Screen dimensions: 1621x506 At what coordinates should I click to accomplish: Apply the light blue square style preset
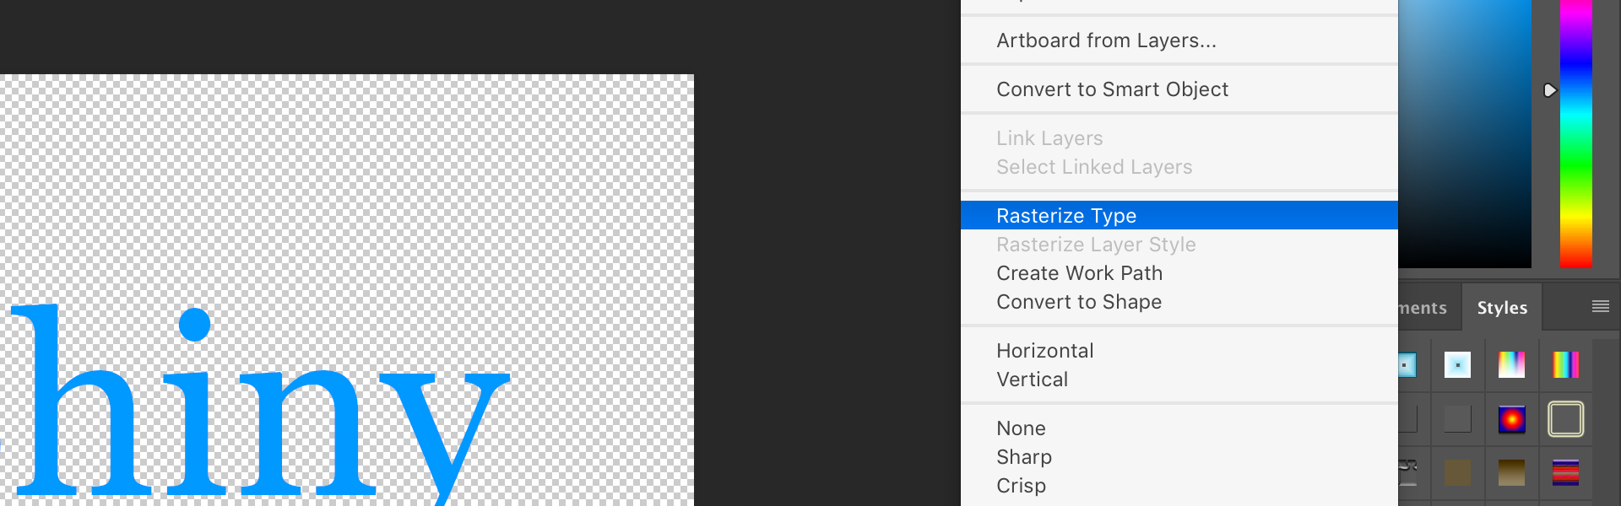[1457, 365]
